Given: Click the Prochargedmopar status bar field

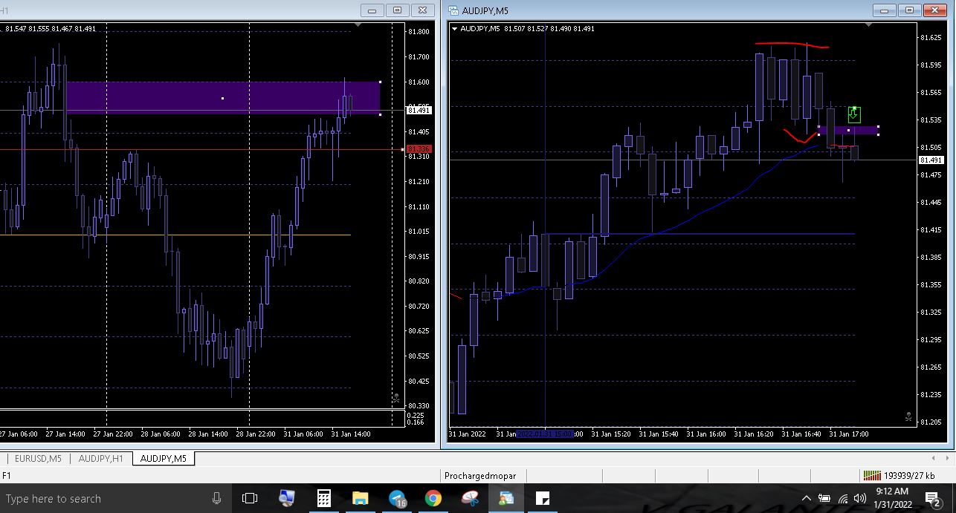Looking at the screenshot, I should coord(480,476).
